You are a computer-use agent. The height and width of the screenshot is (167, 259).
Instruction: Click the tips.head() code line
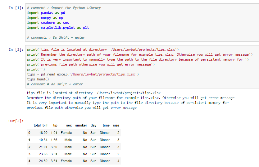(38, 79)
